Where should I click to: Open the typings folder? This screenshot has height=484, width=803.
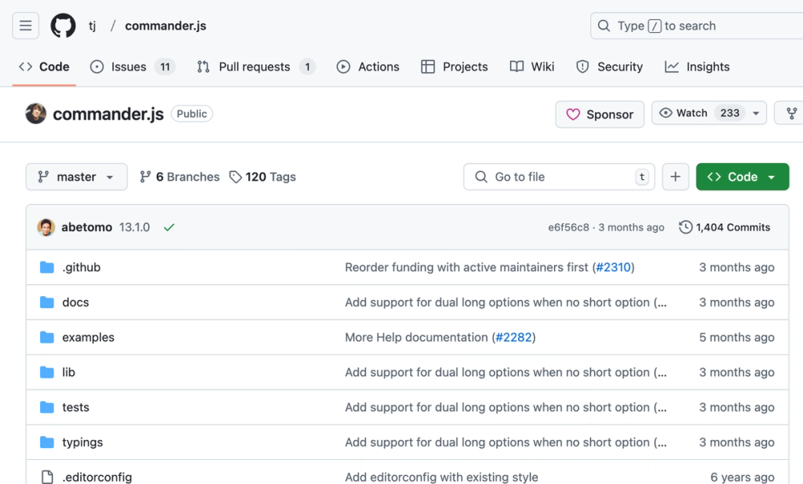(83, 442)
